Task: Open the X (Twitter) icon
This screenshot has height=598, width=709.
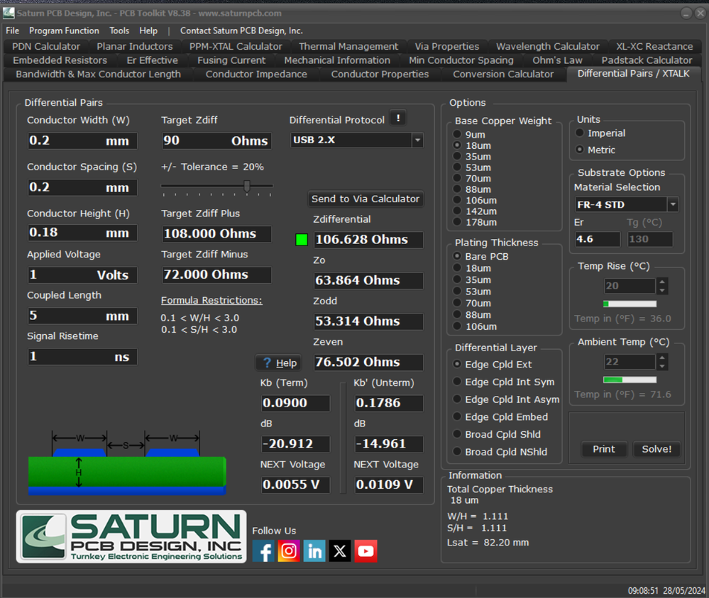Action: [x=340, y=551]
